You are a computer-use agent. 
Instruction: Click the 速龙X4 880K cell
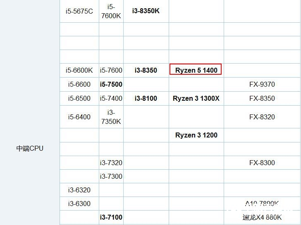(262, 217)
